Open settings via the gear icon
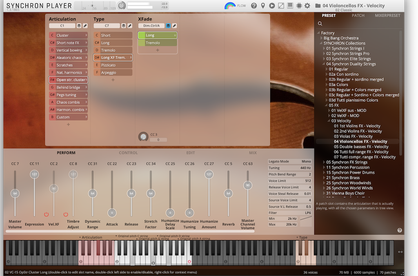 307,6
